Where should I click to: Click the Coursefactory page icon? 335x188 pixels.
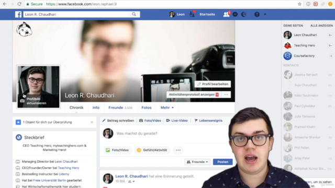pos(287,56)
